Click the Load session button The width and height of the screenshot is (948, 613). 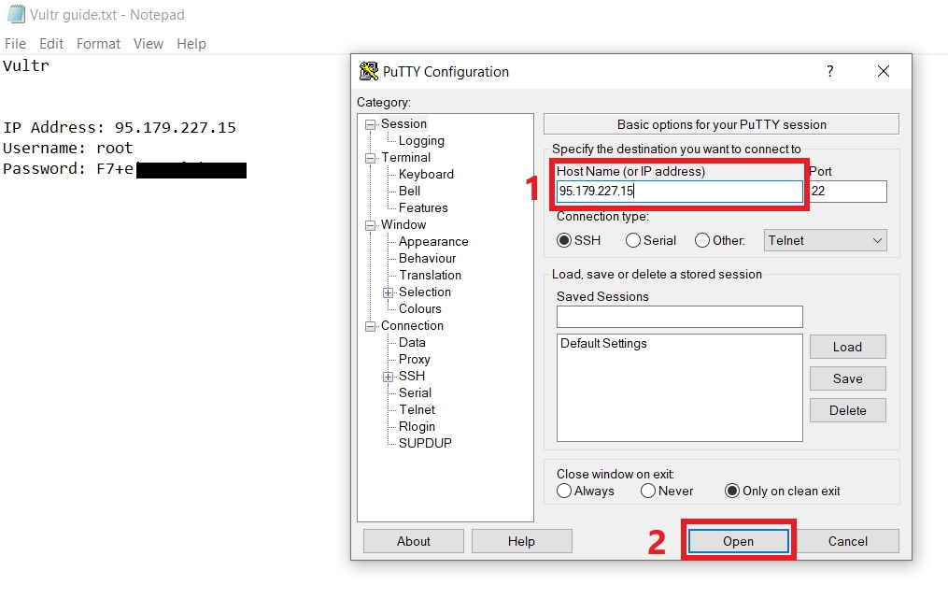click(848, 347)
